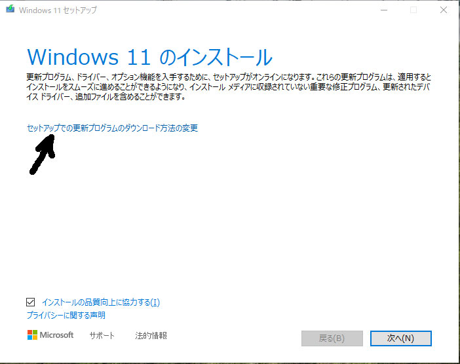Click the heading Windows 11 のインストール

(149, 57)
